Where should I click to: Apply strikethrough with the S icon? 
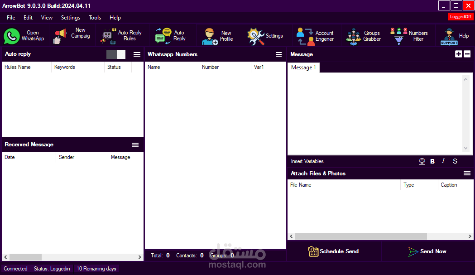(x=455, y=161)
